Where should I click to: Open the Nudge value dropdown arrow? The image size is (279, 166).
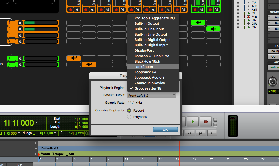[x=55, y=133]
